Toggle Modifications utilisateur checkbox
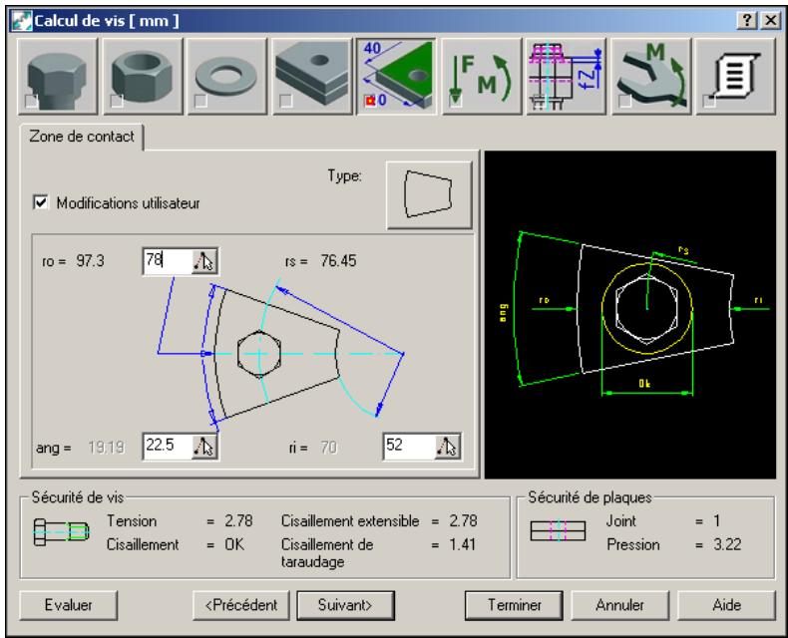Viewport: 788px width, 638px height. 41,202
